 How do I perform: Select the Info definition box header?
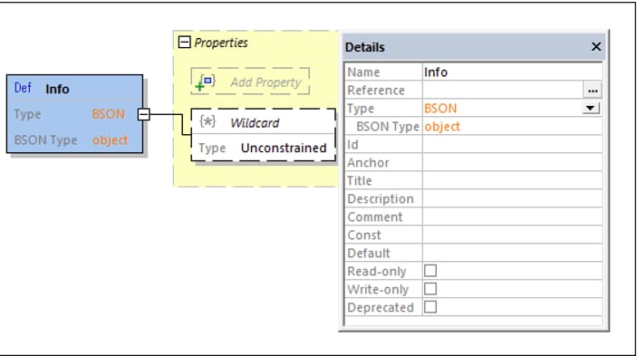coord(74,89)
